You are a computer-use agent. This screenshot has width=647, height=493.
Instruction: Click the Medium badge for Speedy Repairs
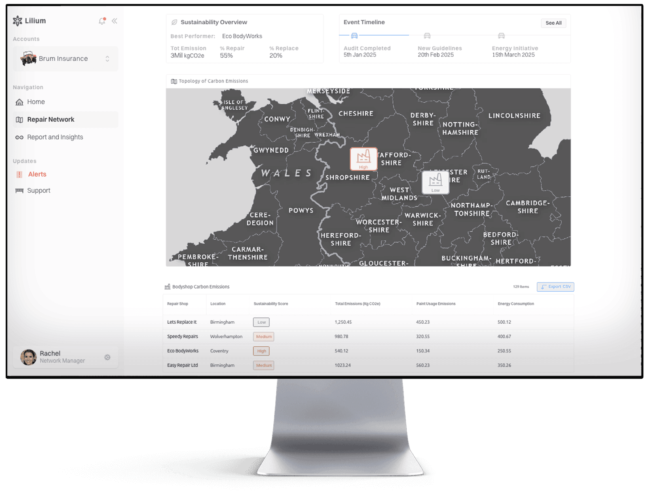264,337
